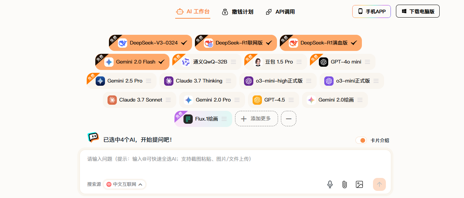Click the 搜索源 label
The height and width of the screenshot is (198, 464).
tap(94, 184)
